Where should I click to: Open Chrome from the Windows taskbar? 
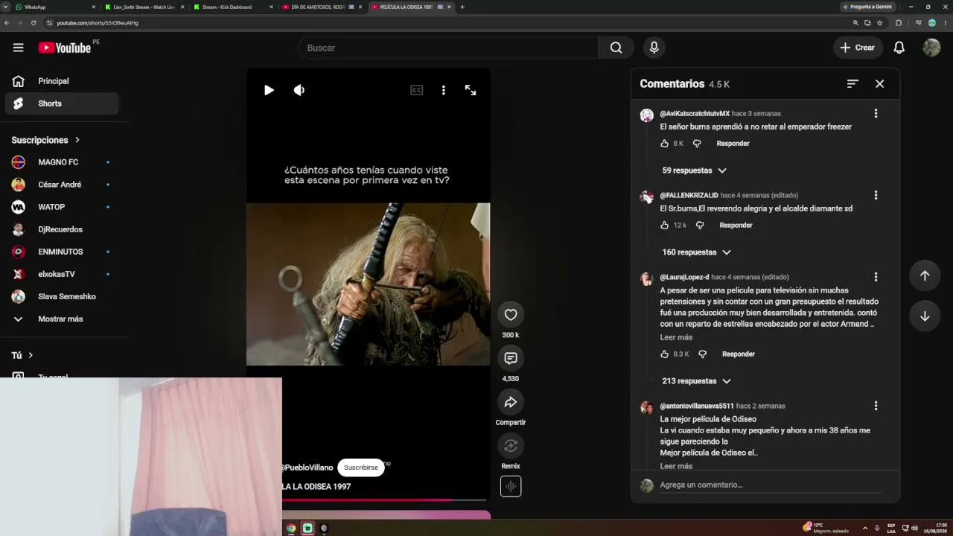(x=291, y=529)
